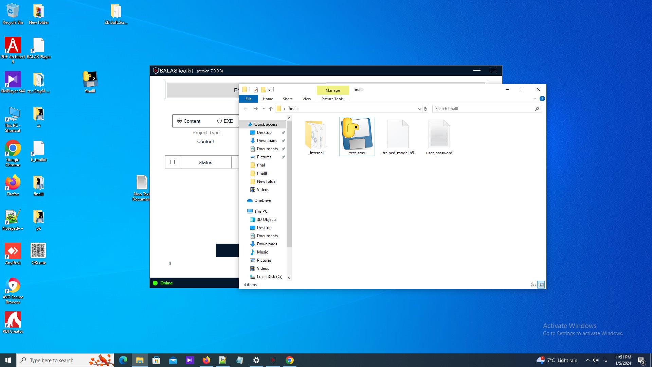Select the EXE radio button
Viewport: 652px width, 367px height.
click(225, 121)
